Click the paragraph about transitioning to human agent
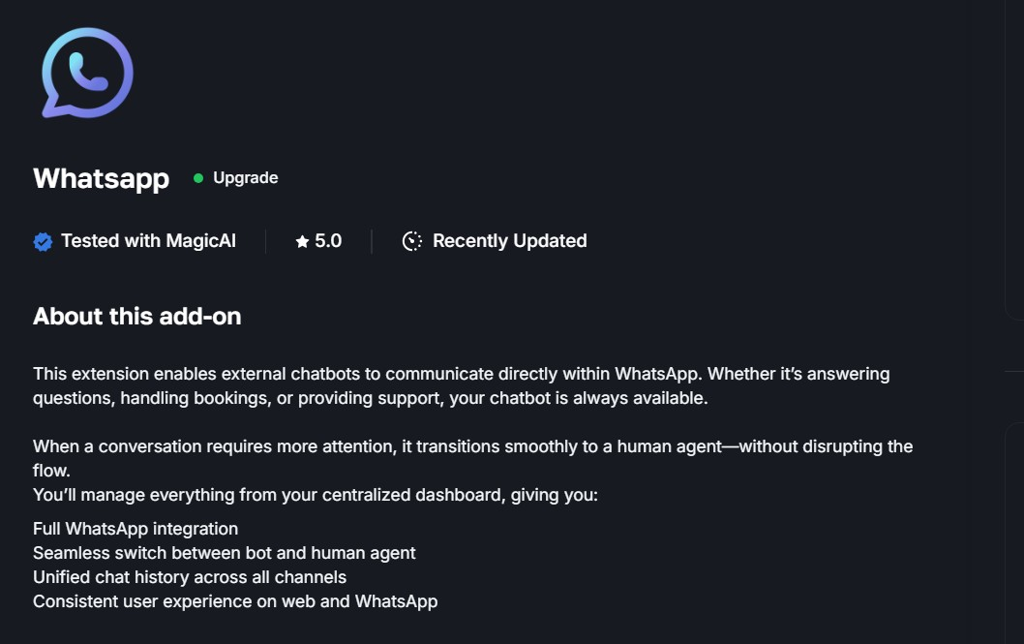This screenshot has width=1024, height=644. [x=472, y=458]
